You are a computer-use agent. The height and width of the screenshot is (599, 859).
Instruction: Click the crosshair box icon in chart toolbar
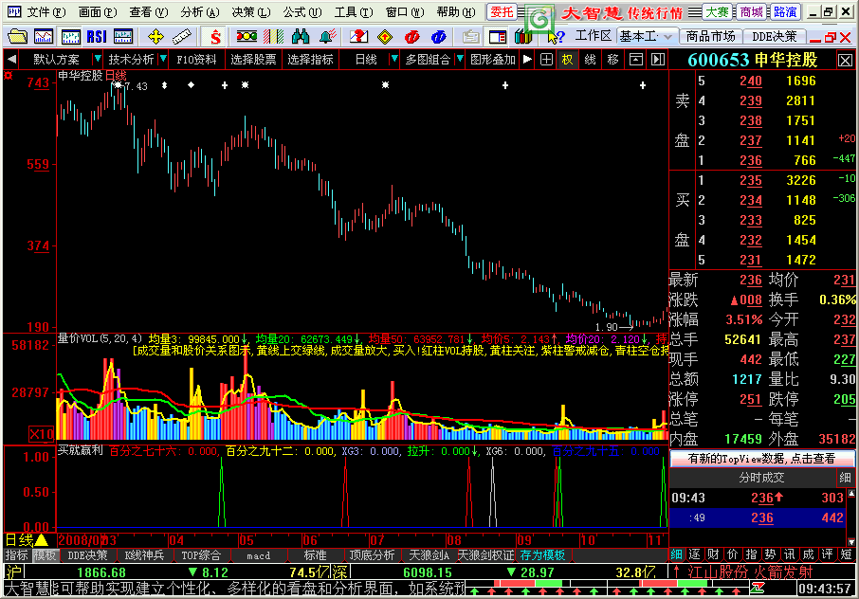pyautogui.click(x=546, y=59)
